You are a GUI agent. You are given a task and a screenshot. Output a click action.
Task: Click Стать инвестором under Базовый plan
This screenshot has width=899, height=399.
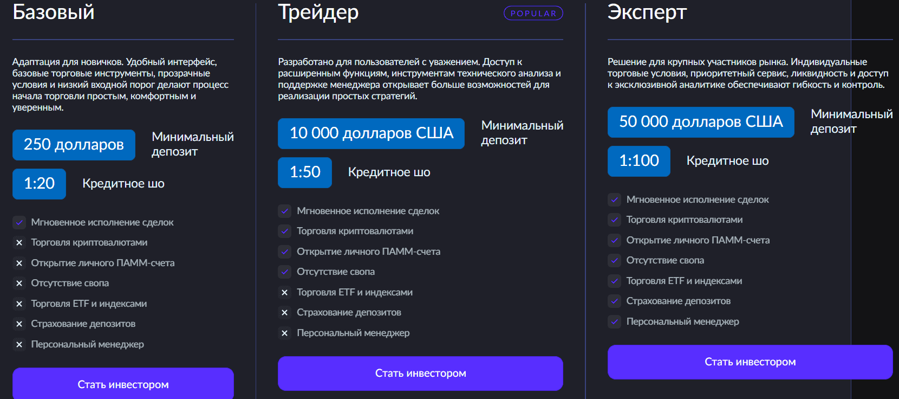coord(123,384)
